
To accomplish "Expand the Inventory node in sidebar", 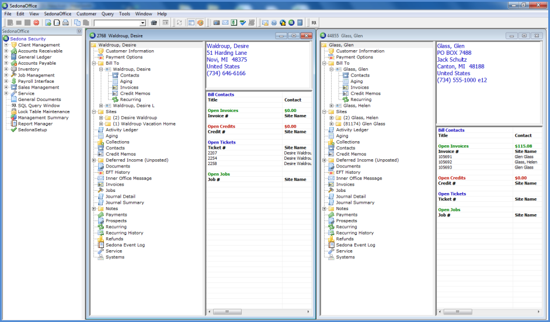I will coord(6,69).
